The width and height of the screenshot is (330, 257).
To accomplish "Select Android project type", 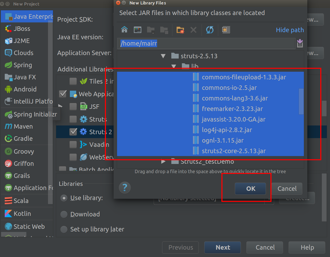I will (x=27, y=89).
